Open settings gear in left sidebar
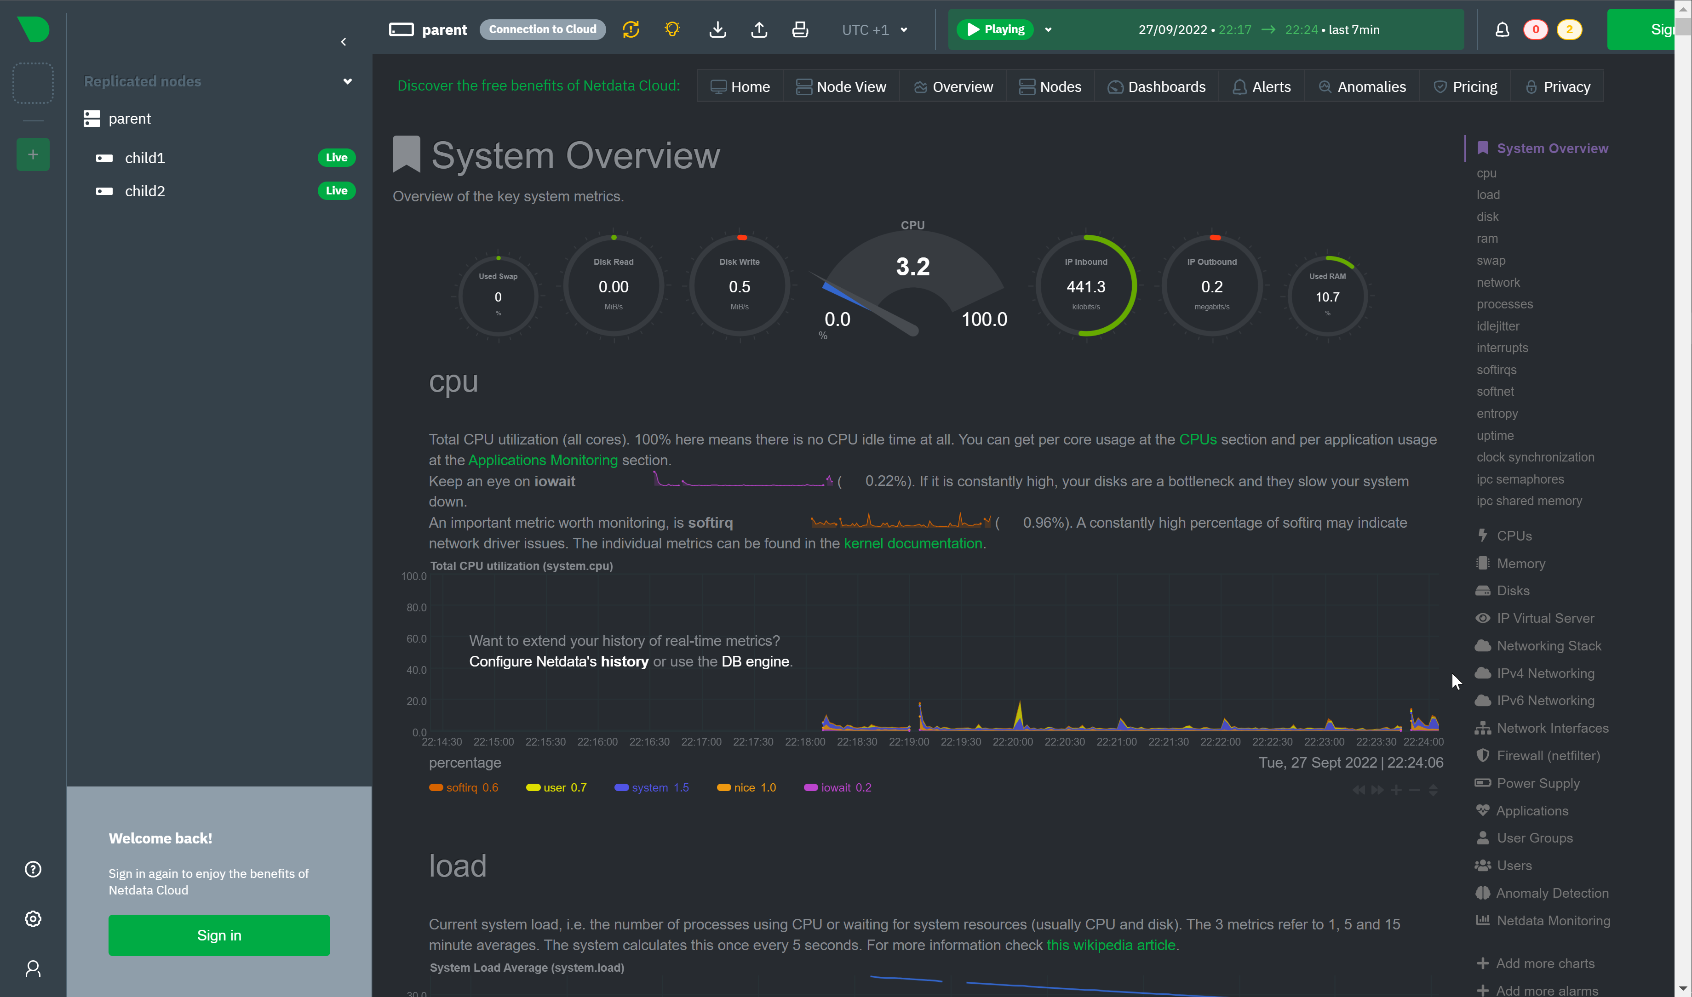 [x=33, y=919]
